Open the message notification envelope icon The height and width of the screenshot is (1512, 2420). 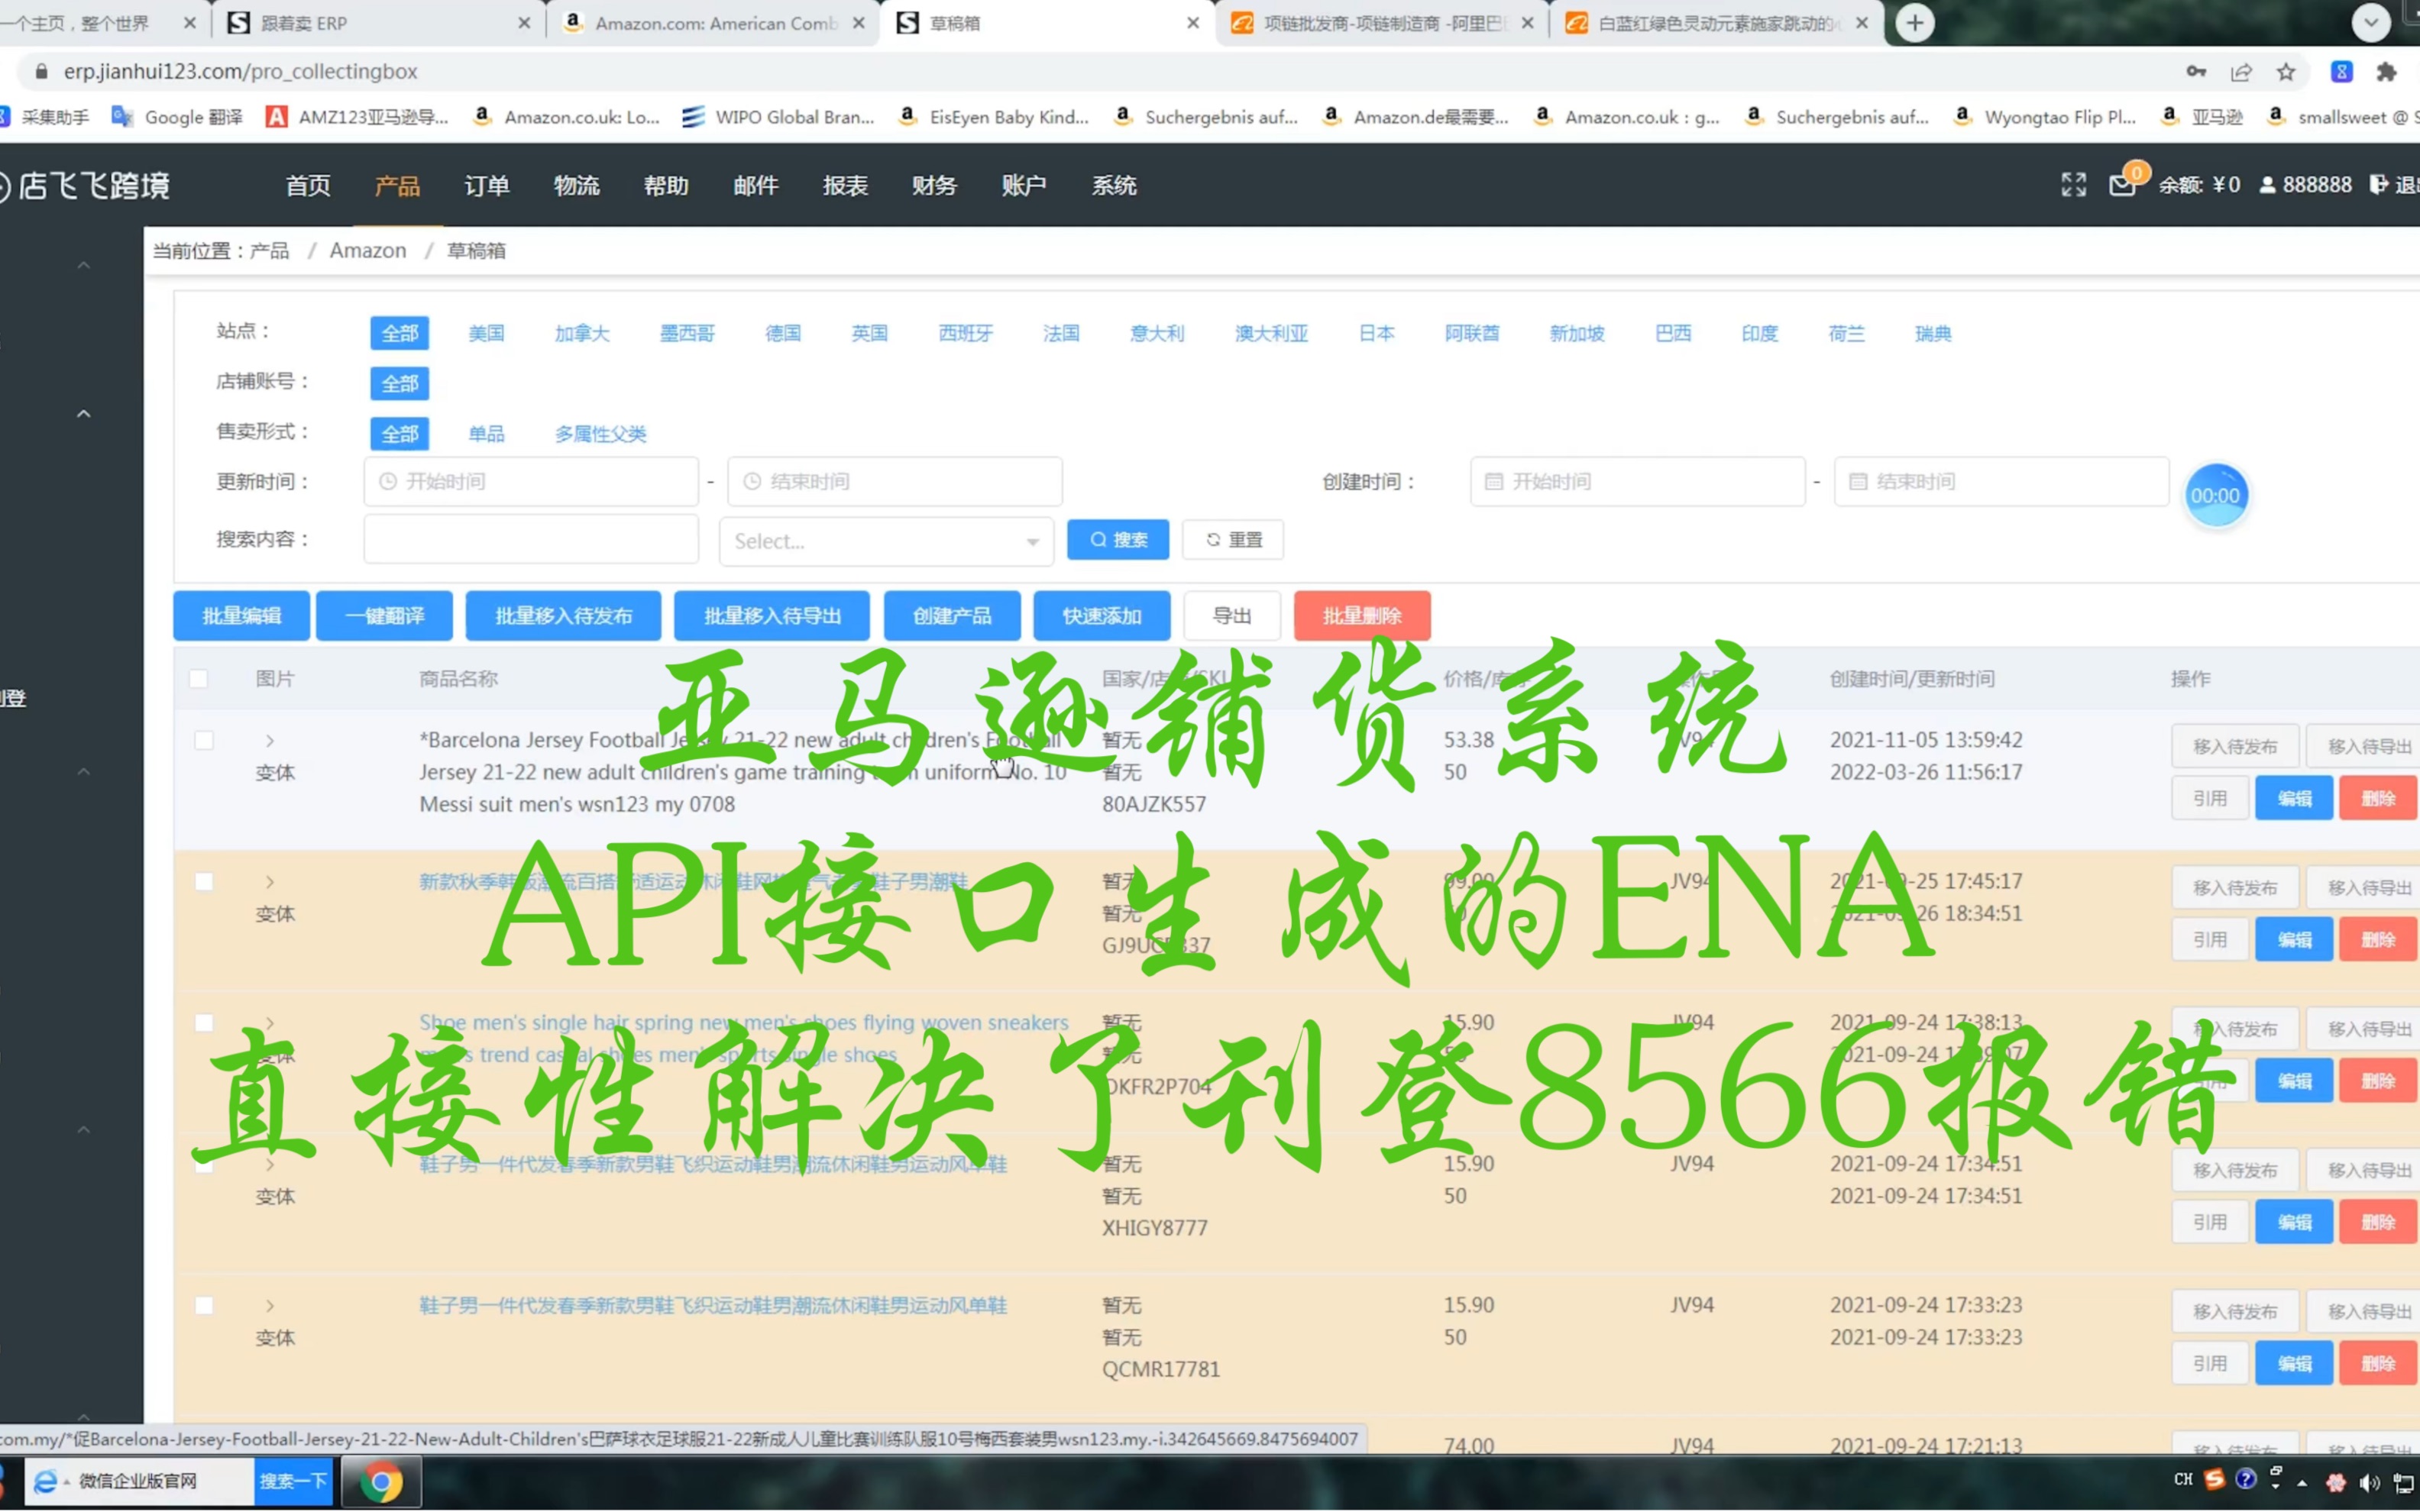point(2123,185)
